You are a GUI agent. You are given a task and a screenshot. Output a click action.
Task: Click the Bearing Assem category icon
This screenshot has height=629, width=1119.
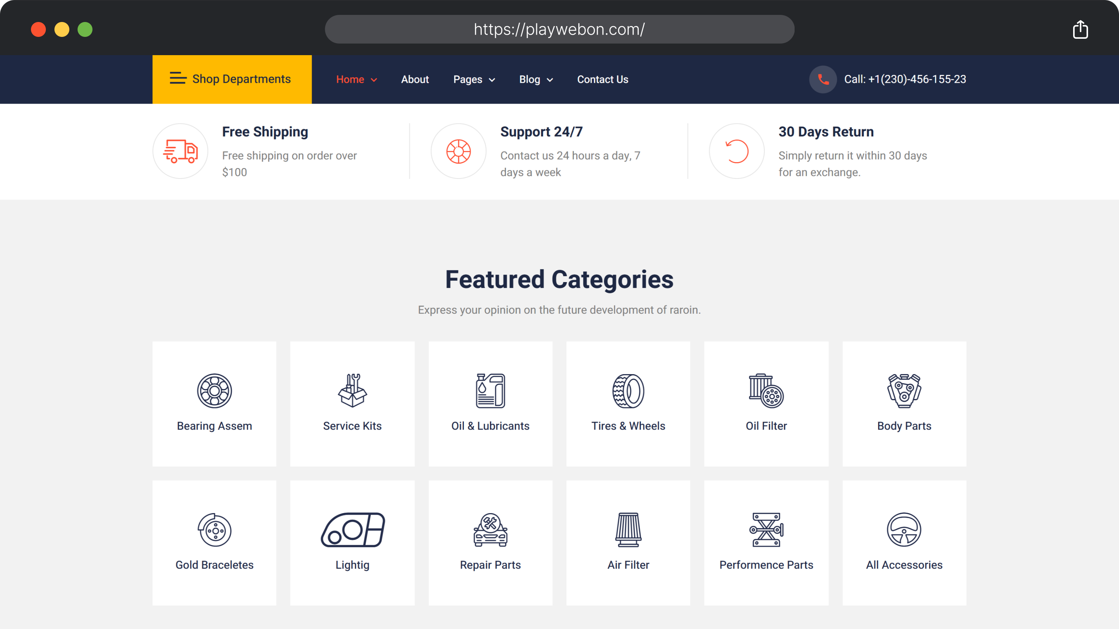pyautogui.click(x=214, y=391)
